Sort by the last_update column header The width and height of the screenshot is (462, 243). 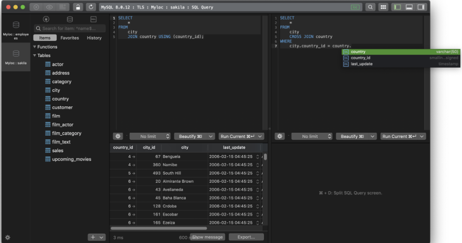point(234,148)
